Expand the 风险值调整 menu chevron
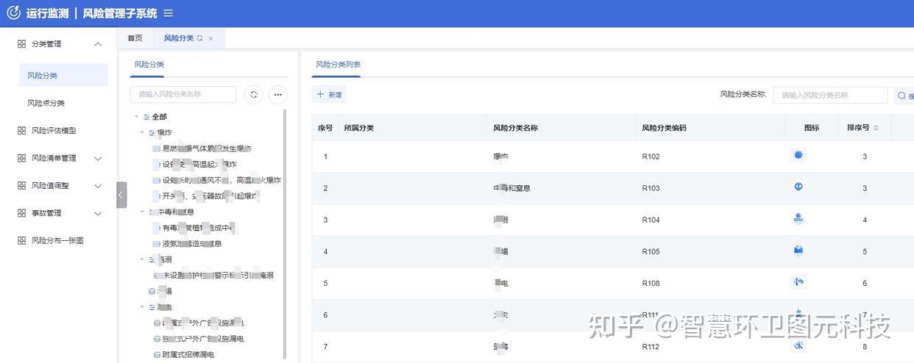Viewport: 914px width, 363px height. [98, 186]
